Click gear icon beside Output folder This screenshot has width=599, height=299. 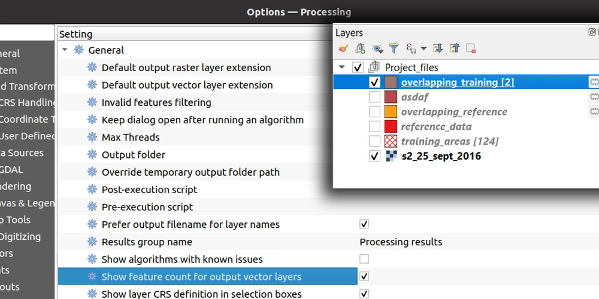[92, 155]
